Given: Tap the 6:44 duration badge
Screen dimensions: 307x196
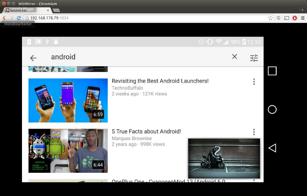Looking at the screenshot, I should [x=98, y=165].
